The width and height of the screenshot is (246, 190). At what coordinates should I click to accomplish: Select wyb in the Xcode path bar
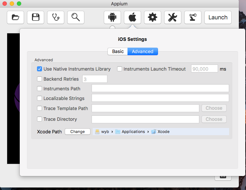[x=105, y=132]
